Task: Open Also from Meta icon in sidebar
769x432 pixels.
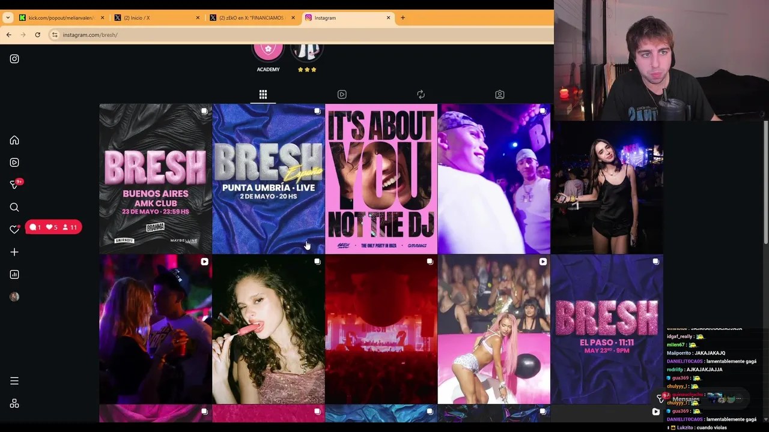Action: (14, 403)
